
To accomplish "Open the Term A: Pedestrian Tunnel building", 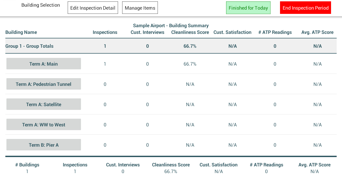I will pos(44,84).
